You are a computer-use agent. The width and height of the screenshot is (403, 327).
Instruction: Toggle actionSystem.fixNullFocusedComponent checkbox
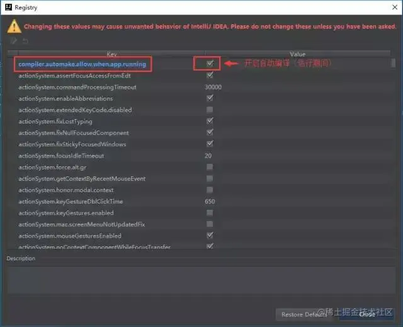point(210,132)
